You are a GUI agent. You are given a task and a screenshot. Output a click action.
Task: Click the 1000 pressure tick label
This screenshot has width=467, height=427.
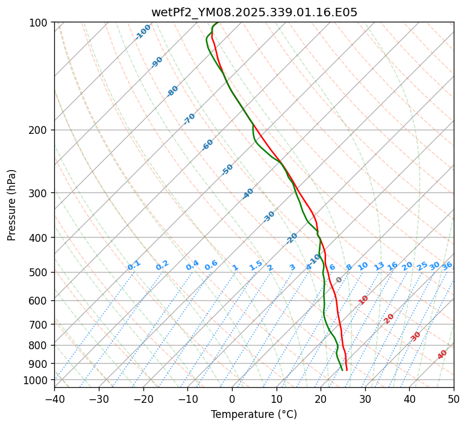(x=37, y=380)
